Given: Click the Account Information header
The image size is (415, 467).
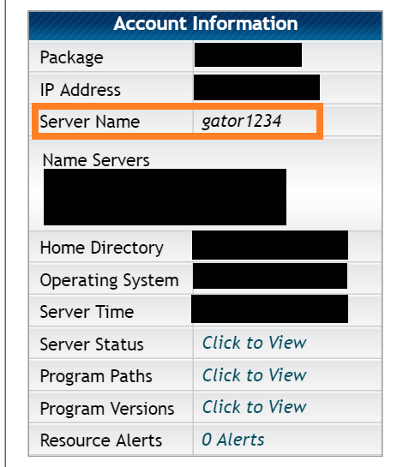Looking at the screenshot, I should [206, 23].
